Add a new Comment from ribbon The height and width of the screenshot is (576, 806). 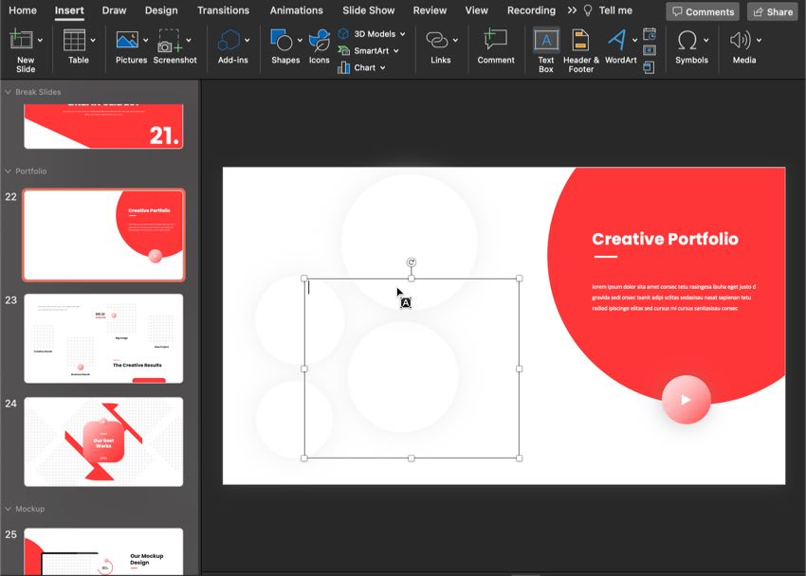[496, 46]
